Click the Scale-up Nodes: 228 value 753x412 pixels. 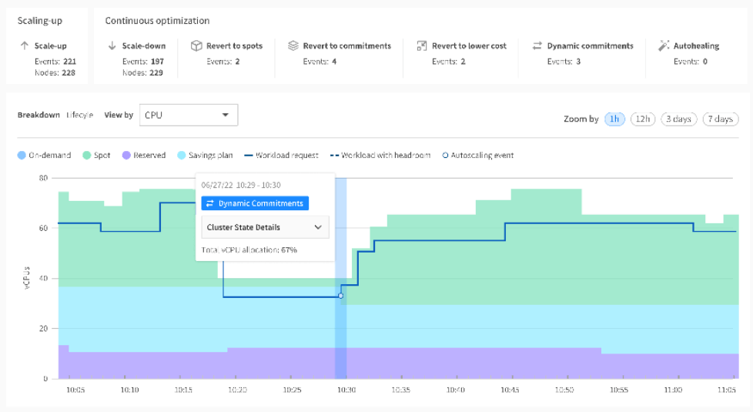pyautogui.click(x=55, y=73)
